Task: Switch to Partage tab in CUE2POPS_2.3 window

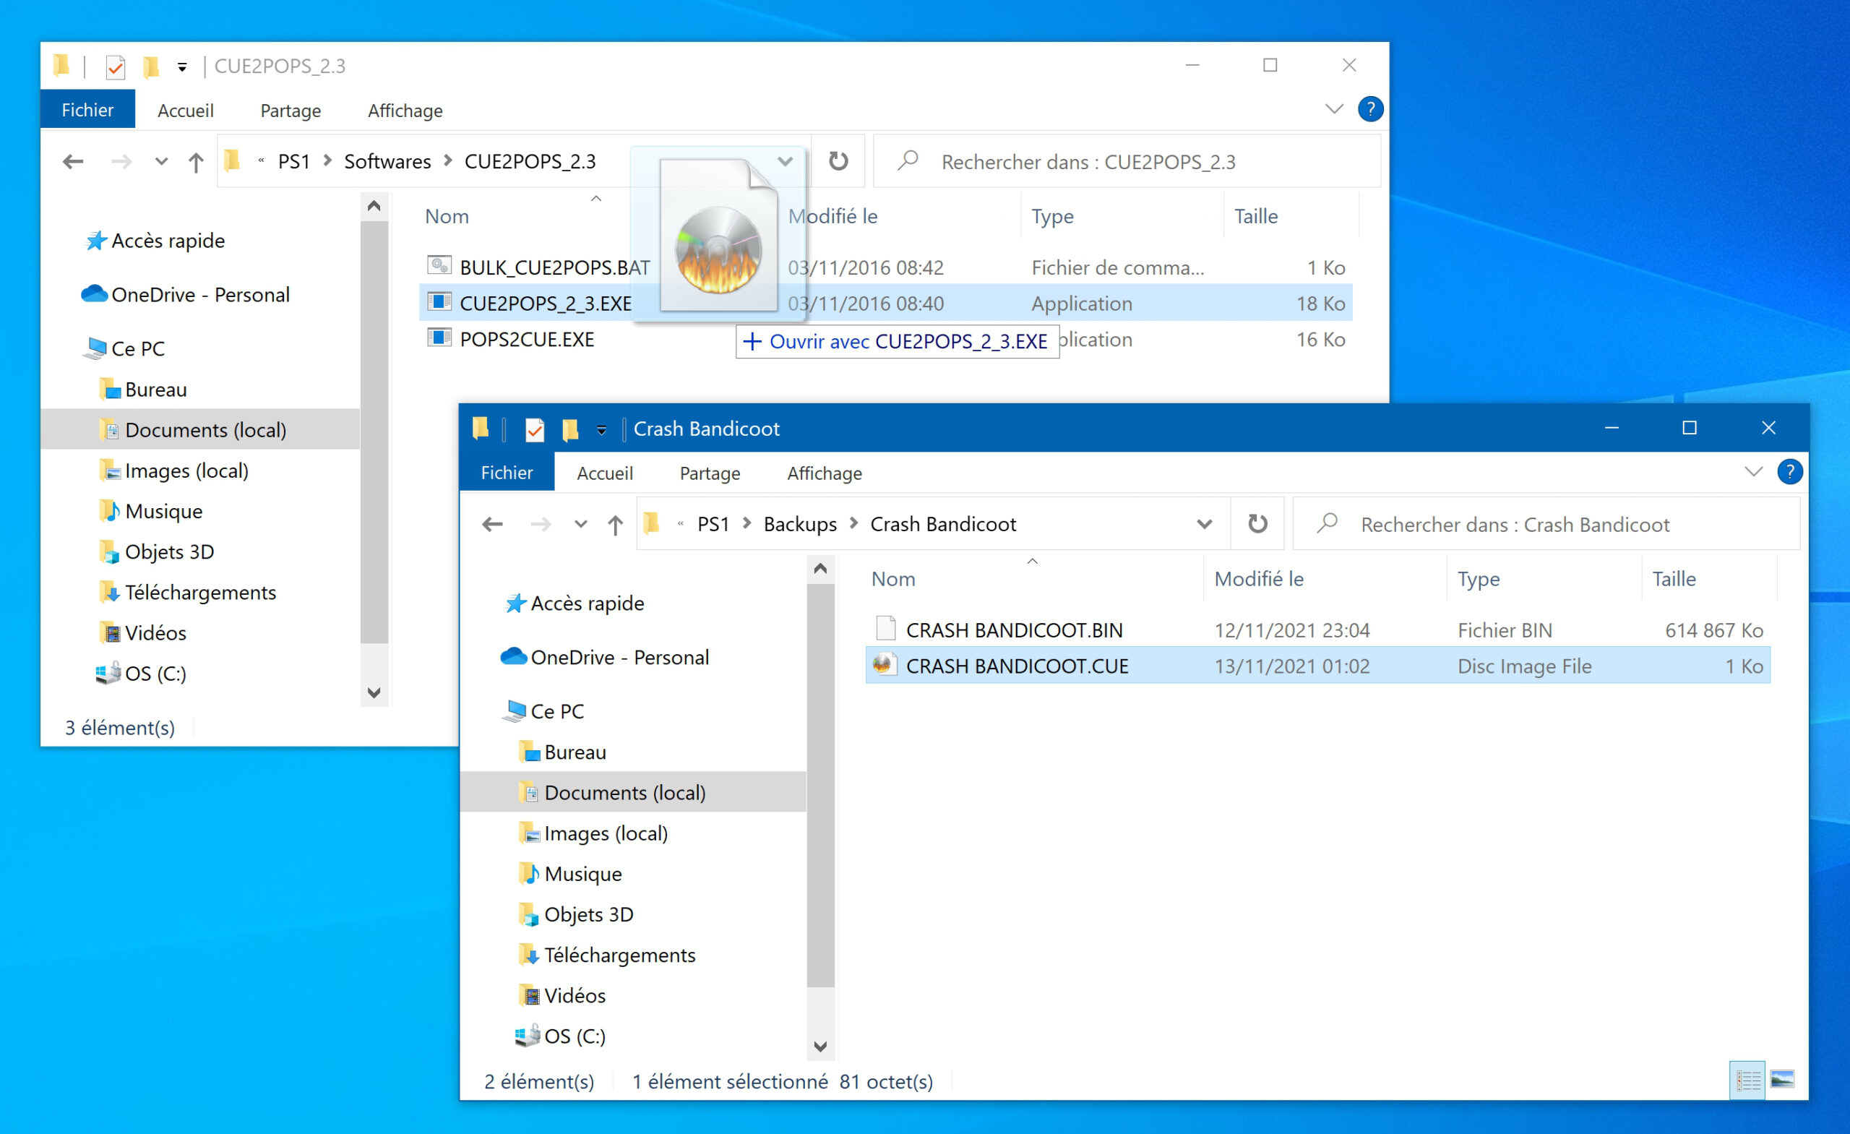Action: 291,111
